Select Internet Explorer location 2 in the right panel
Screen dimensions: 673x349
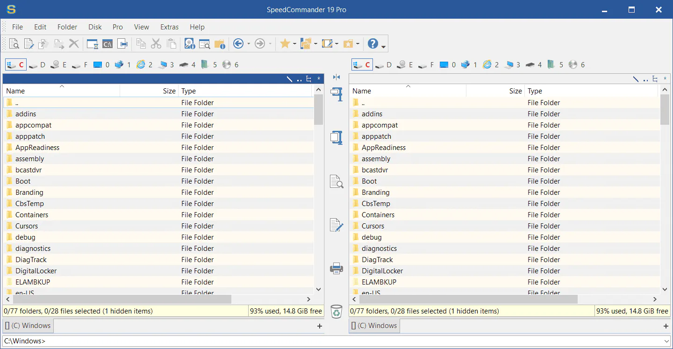(x=491, y=65)
